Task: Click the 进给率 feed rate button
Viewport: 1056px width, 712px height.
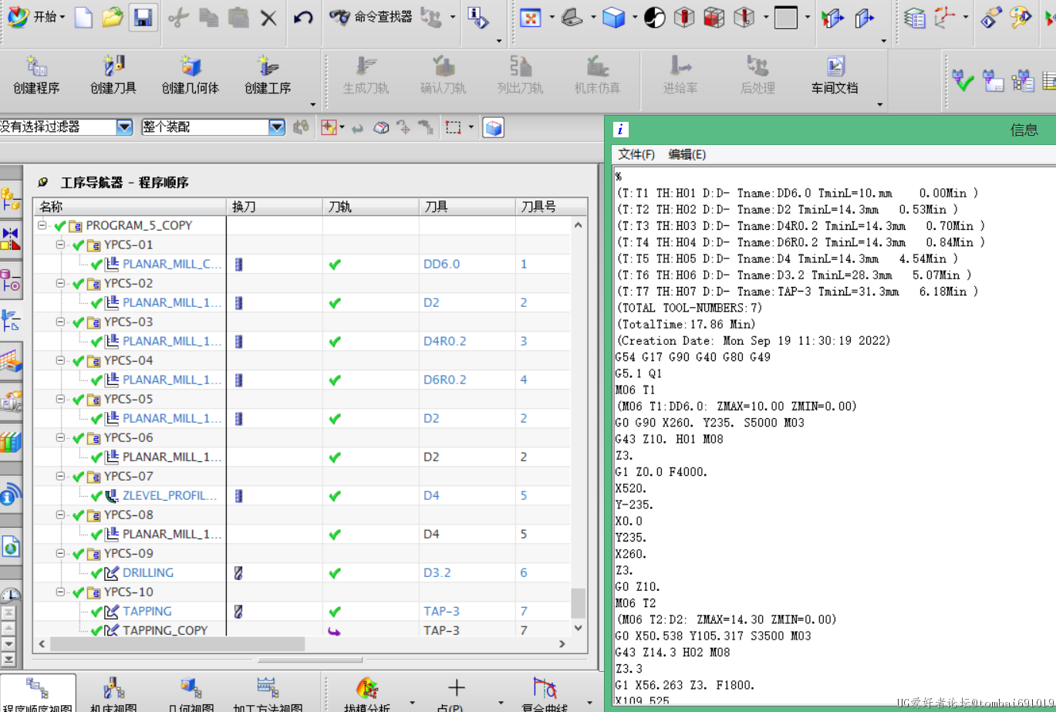Action: (680, 75)
